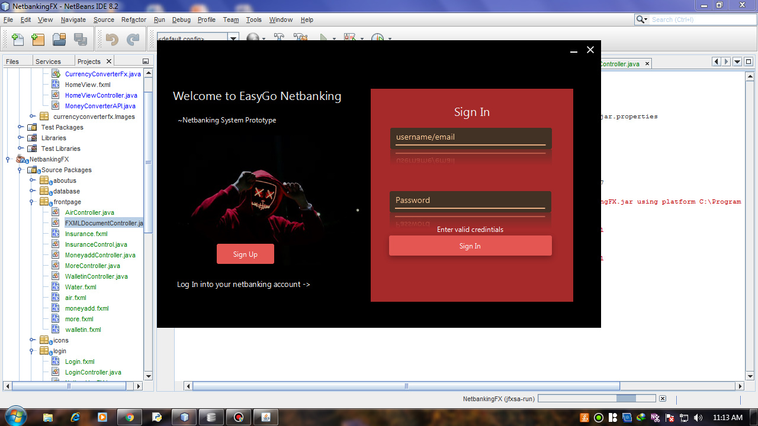Select moneyadd.fxml in the tree
This screenshot has height=426, width=758.
[x=87, y=308]
